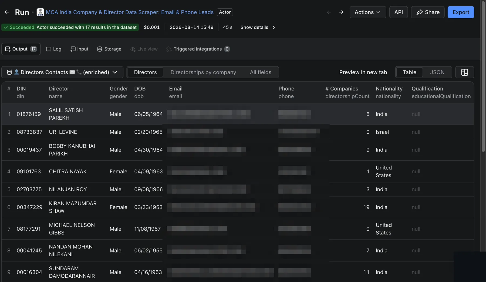This screenshot has width=486, height=282.
Task: Click the MCA India actor logo icon
Action: point(40,12)
